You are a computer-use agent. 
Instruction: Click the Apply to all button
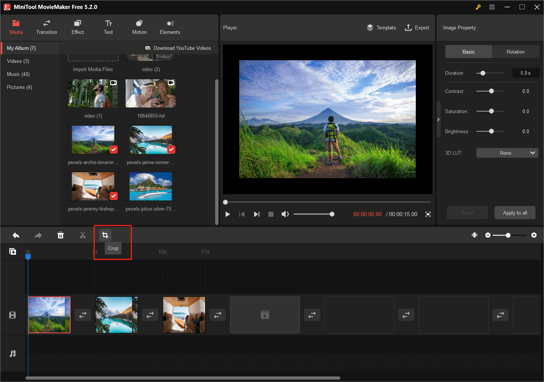point(515,212)
